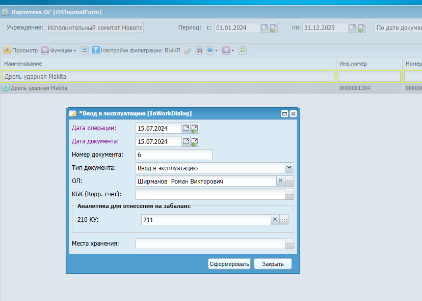Click green-arrow date icon for Дата операции
The height and width of the screenshot is (301, 422).
pyautogui.click(x=195, y=128)
